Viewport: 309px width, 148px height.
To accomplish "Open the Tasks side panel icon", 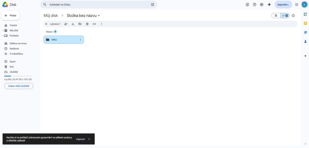I will (x=306, y=33).
